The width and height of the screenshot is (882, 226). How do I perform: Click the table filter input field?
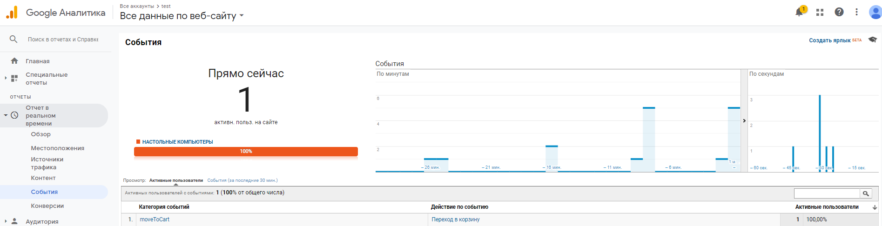click(827, 193)
